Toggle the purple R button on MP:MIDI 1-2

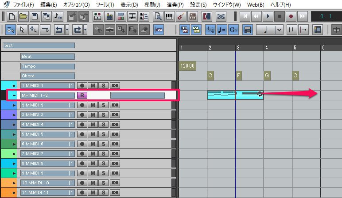click(x=82, y=95)
